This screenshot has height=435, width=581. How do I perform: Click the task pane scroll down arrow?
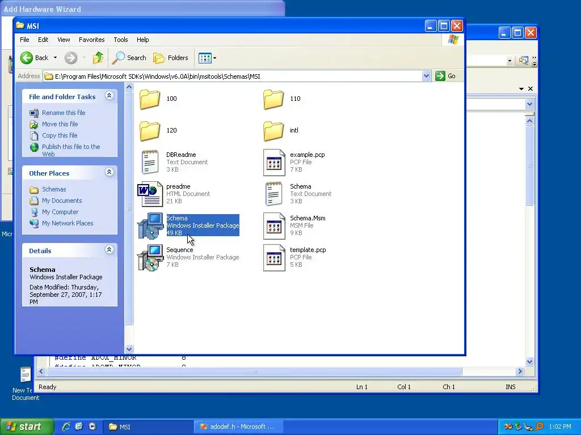(129, 349)
